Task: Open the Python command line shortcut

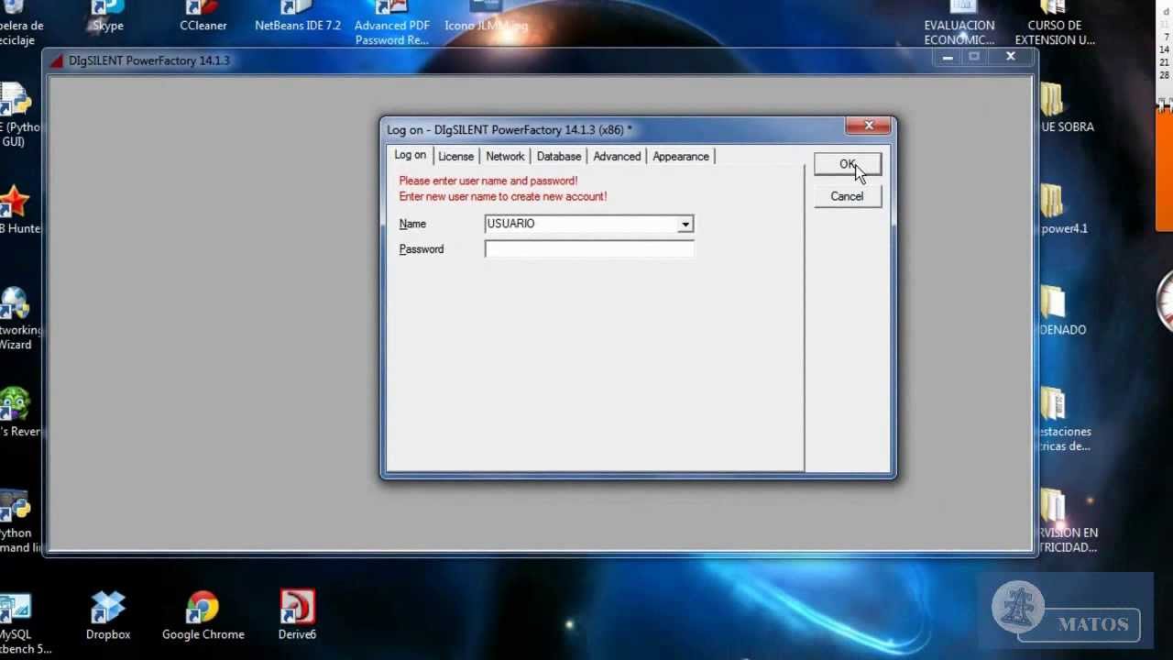Action: tap(18, 522)
